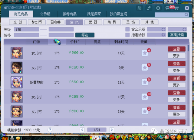Click 更多 for the ¥6200.00 listing
Viewport: 194px width, 140px height.
tap(177, 85)
